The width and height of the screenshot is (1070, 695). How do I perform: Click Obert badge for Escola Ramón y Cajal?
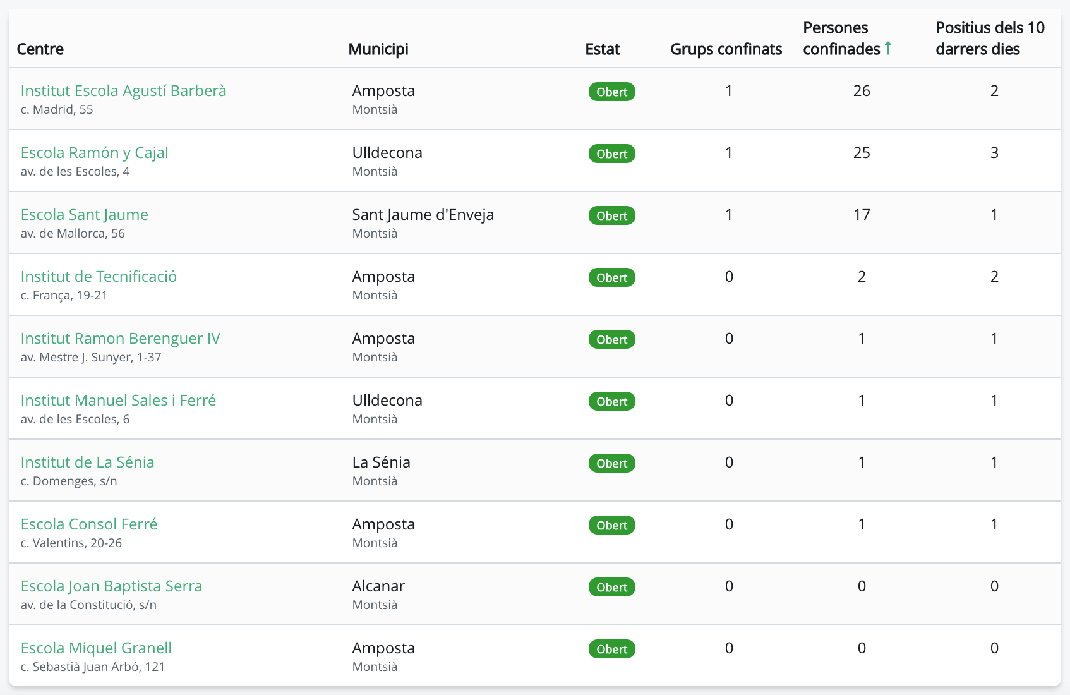(x=612, y=154)
